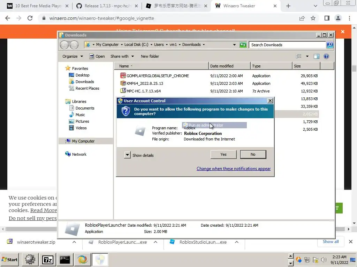
Task: Open Chrome profile avatar
Action: click(x=338, y=18)
